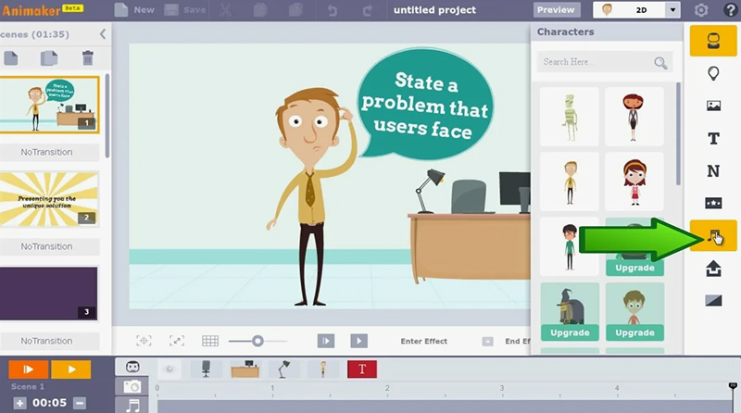Viewport: 741px width, 413px height.
Task: Click the Preview button
Action: [557, 10]
